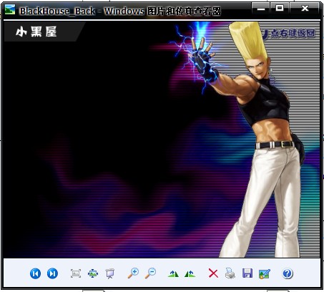Open the help button

(288, 273)
